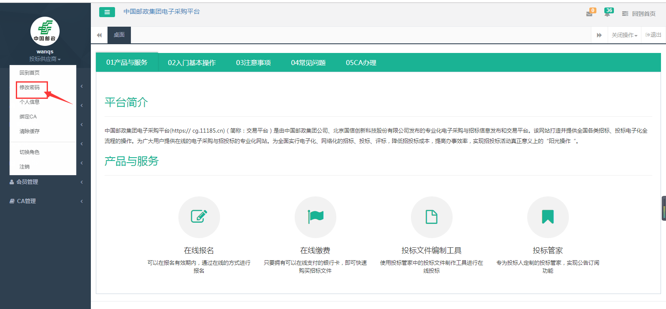666x309 pixels.
Task: Click the 在线报名 heading text
Action: click(x=199, y=250)
